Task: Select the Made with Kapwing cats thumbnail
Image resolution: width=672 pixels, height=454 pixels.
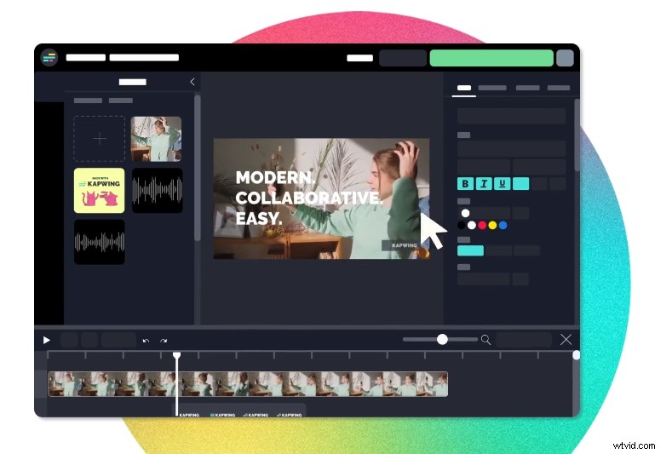Action: click(x=100, y=190)
